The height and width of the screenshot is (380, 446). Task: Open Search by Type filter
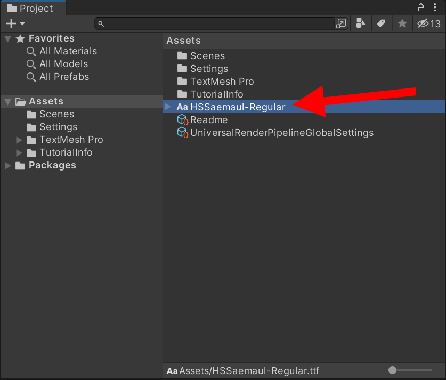pos(361,23)
